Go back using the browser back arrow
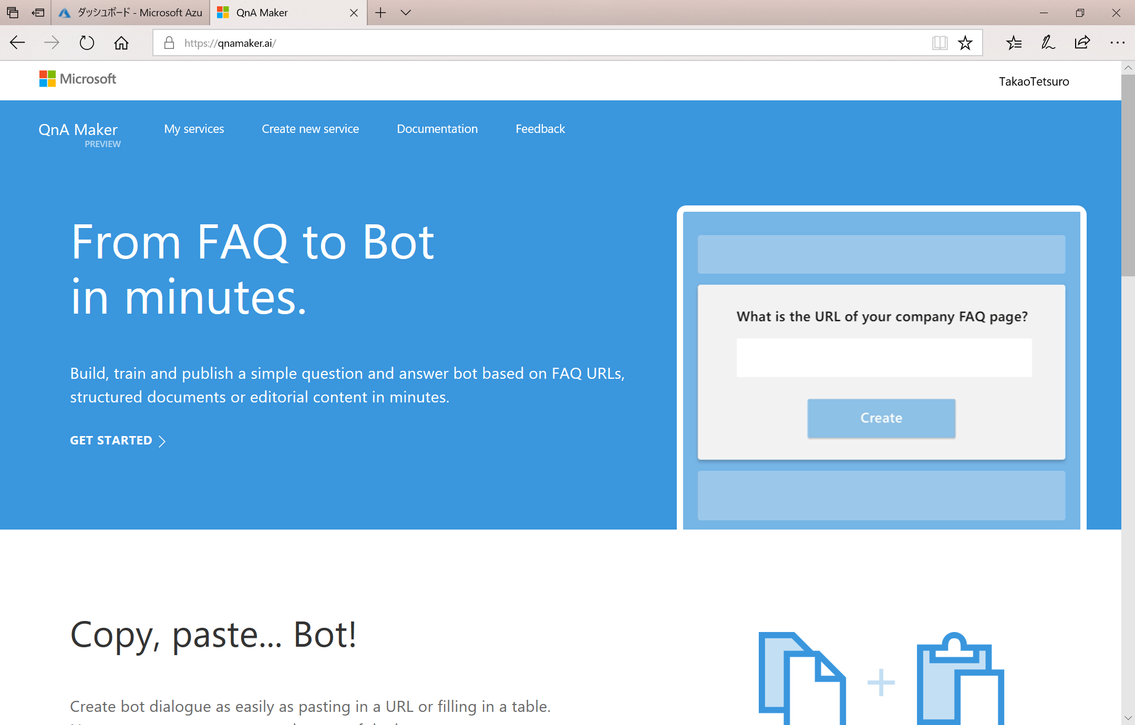This screenshot has height=725, width=1135. (17, 43)
